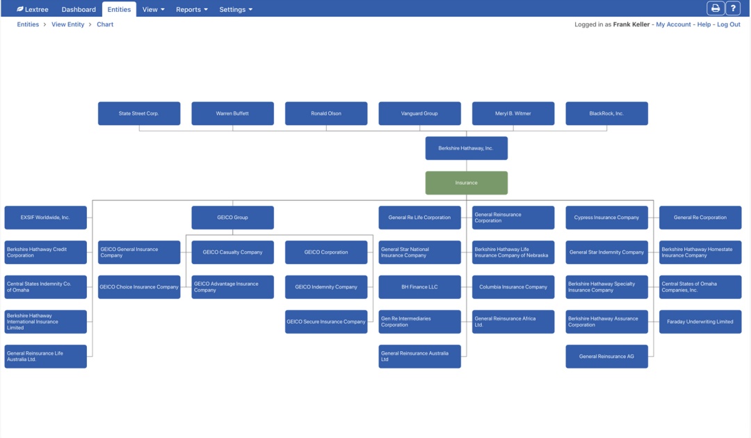Open Berkshire Hathaway International Insurance Limited

(45, 322)
